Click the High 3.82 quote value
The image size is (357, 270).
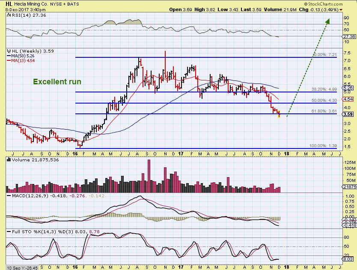[205, 9]
